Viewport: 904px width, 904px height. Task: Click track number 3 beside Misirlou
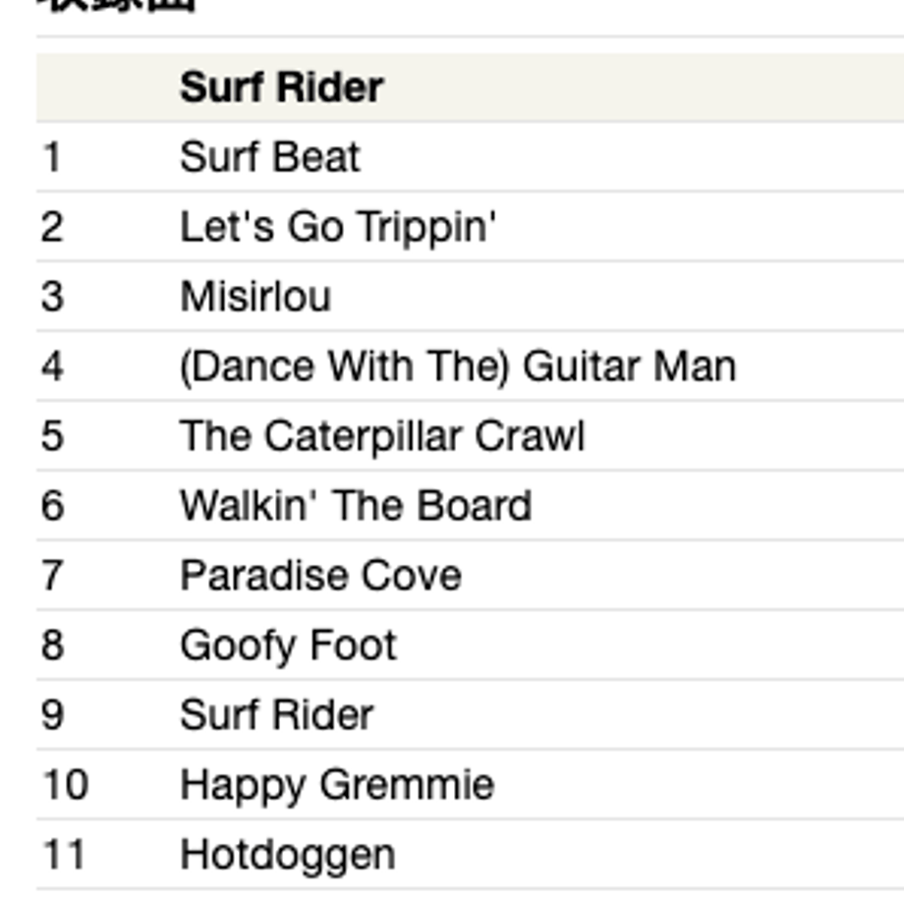[x=52, y=297]
